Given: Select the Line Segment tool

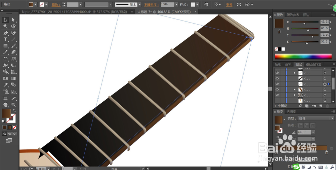Looking at the screenshot, I should click(x=13, y=39).
